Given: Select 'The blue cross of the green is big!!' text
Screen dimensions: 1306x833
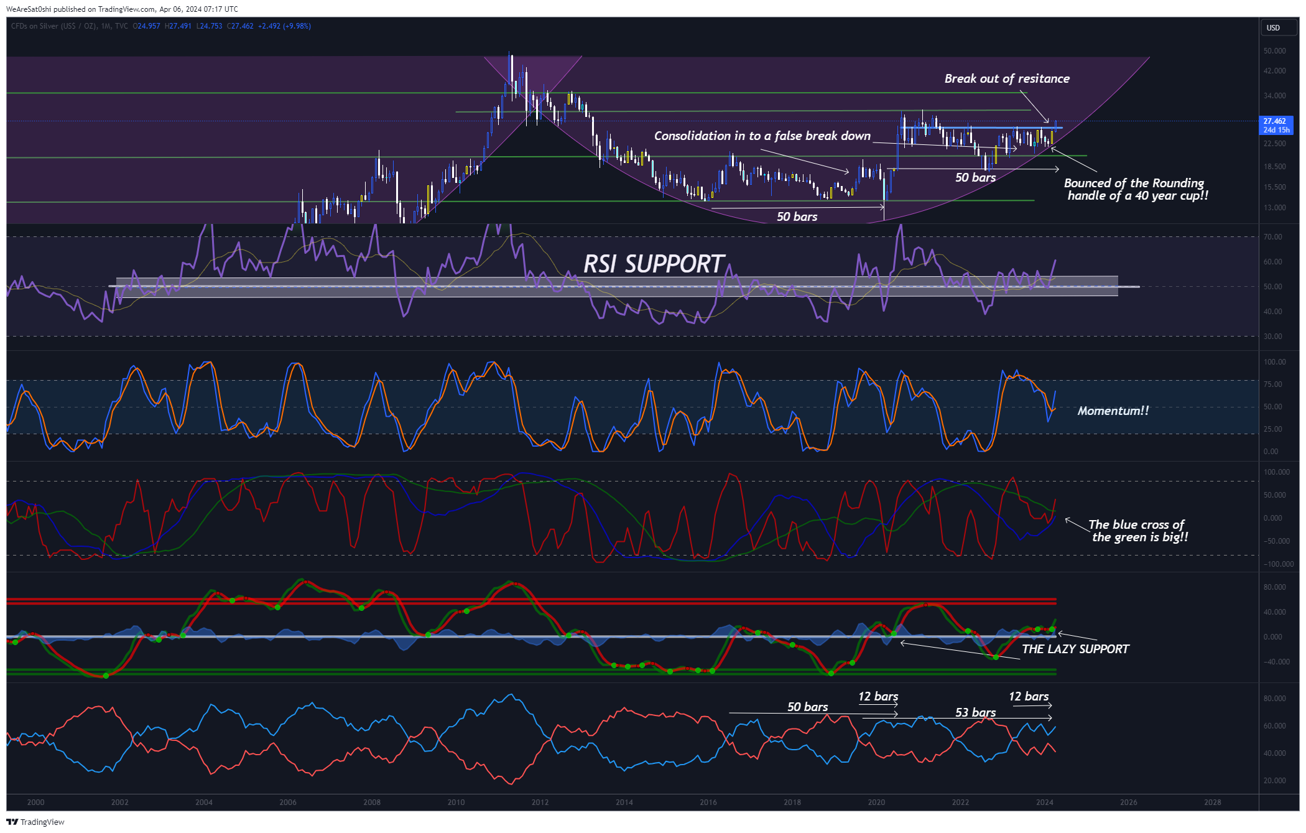Looking at the screenshot, I should [x=1138, y=531].
